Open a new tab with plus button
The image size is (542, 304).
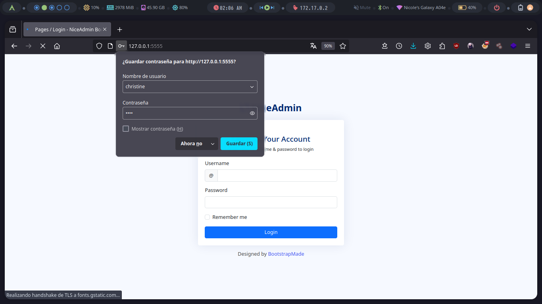(x=119, y=29)
